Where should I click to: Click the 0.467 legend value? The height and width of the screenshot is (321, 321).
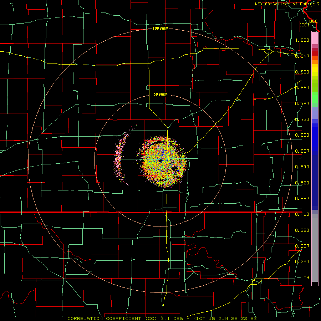coord(302,199)
